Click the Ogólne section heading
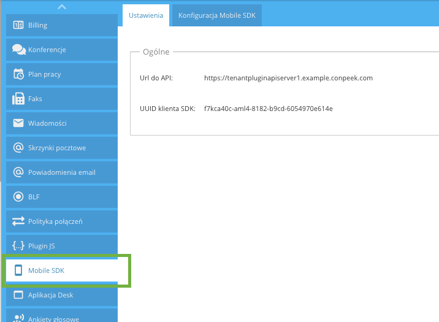This screenshot has height=322, width=439. pos(156,52)
